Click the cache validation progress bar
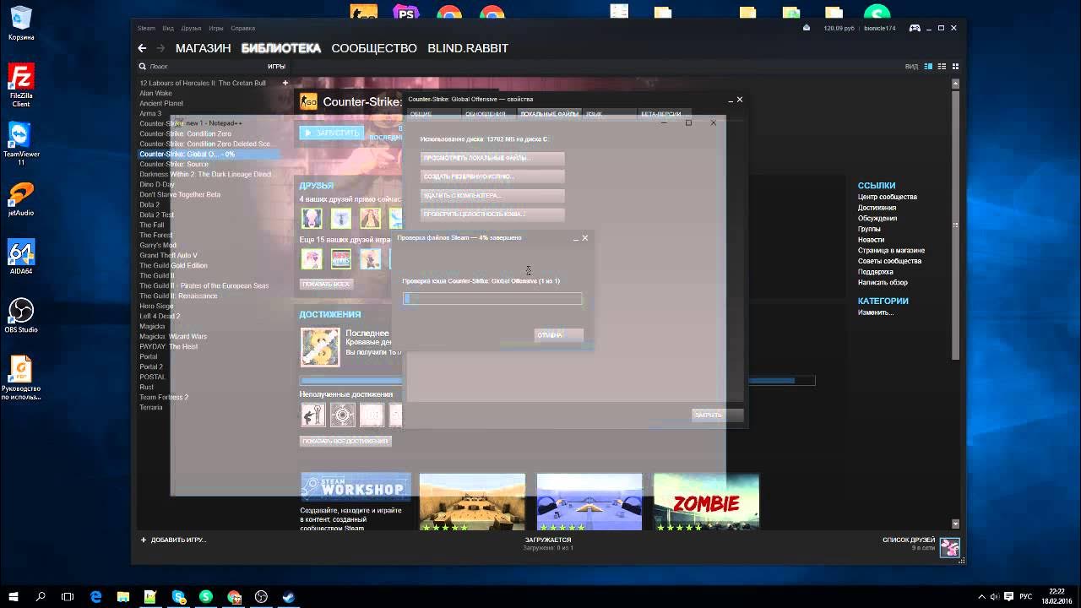The image size is (1081, 608). tap(492, 299)
